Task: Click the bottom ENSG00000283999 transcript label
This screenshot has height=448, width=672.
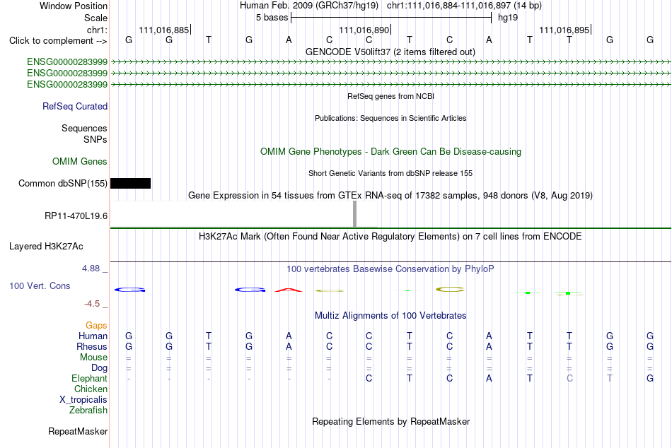Action: [67, 84]
